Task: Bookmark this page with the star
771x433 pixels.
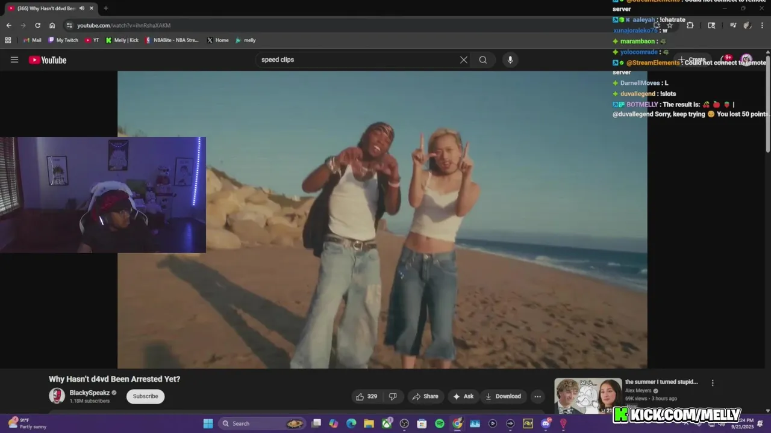Action: [669, 25]
